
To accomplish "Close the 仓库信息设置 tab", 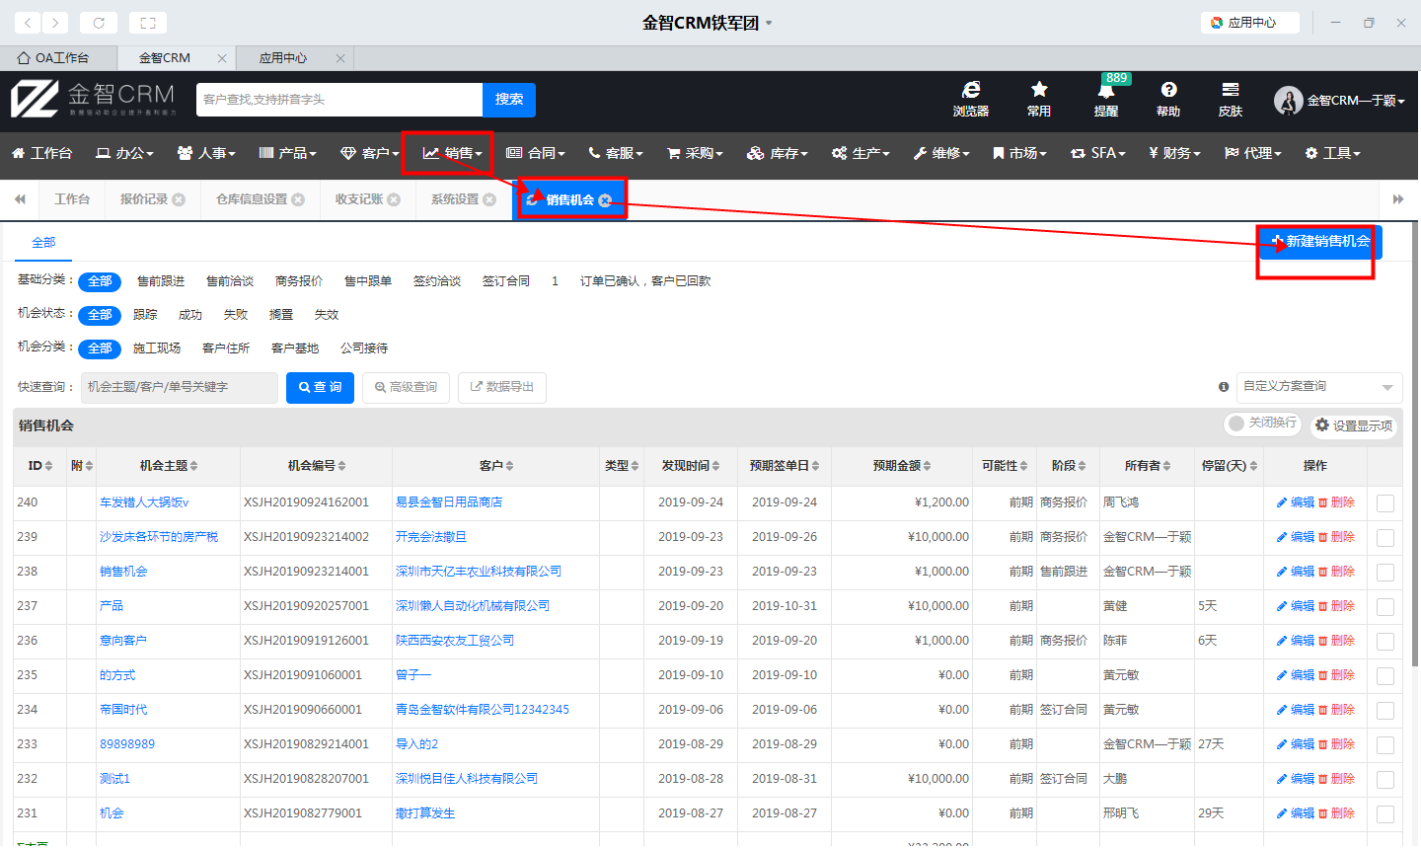I will tap(298, 199).
